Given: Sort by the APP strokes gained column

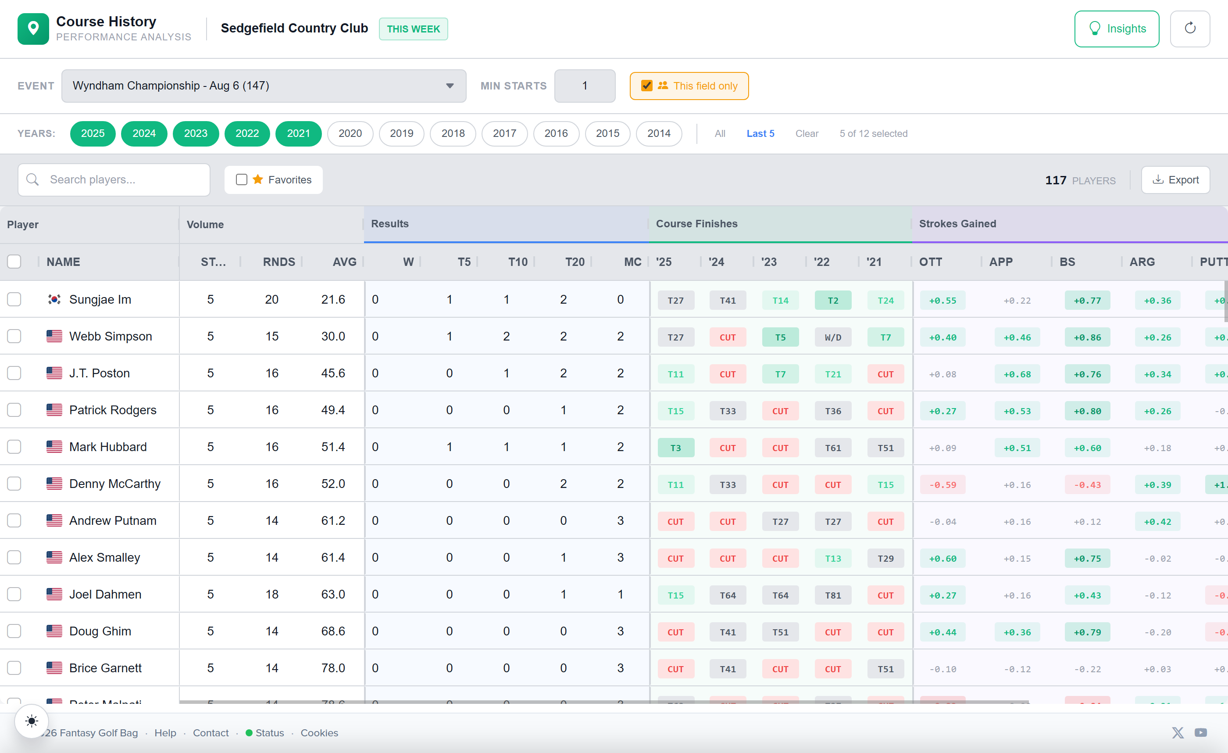Looking at the screenshot, I should pos(1001,262).
